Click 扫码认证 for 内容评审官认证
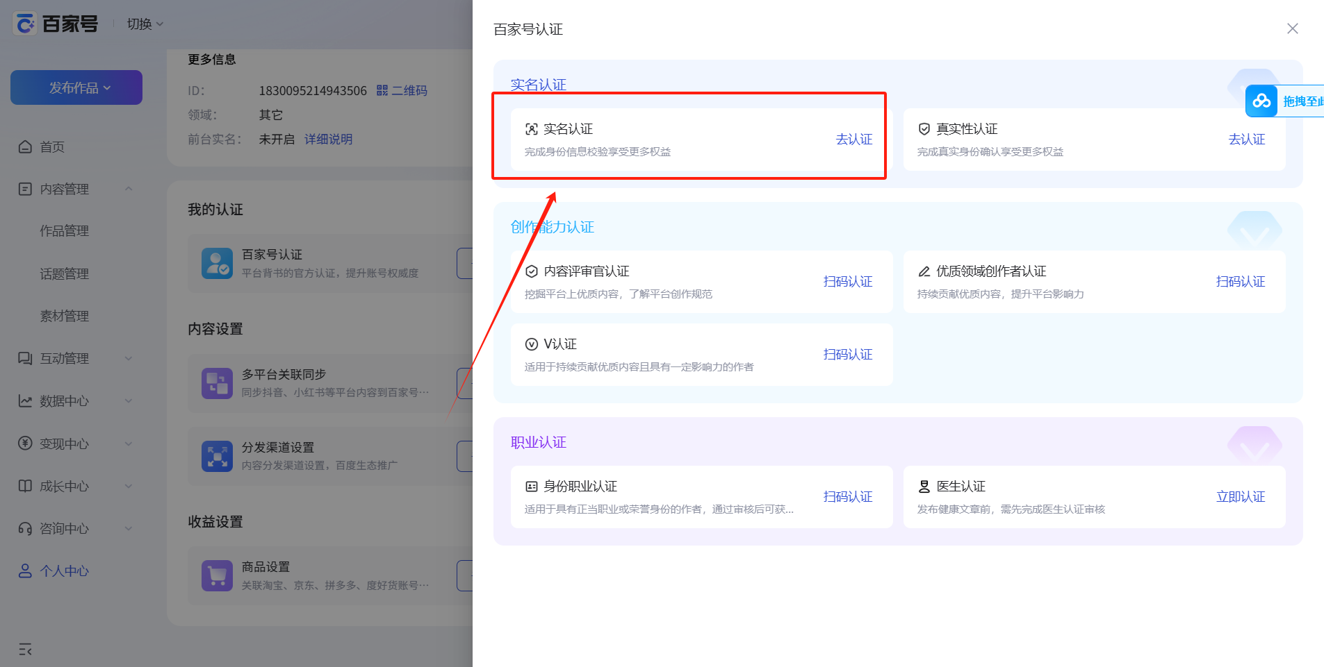The height and width of the screenshot is (667, 1324). pyautogui.click(x=848, y=282)
